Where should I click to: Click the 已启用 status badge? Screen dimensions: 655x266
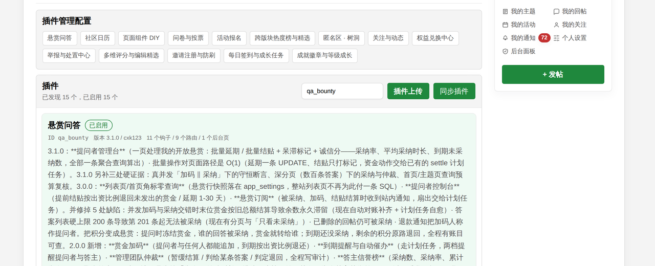pos(99,125)
